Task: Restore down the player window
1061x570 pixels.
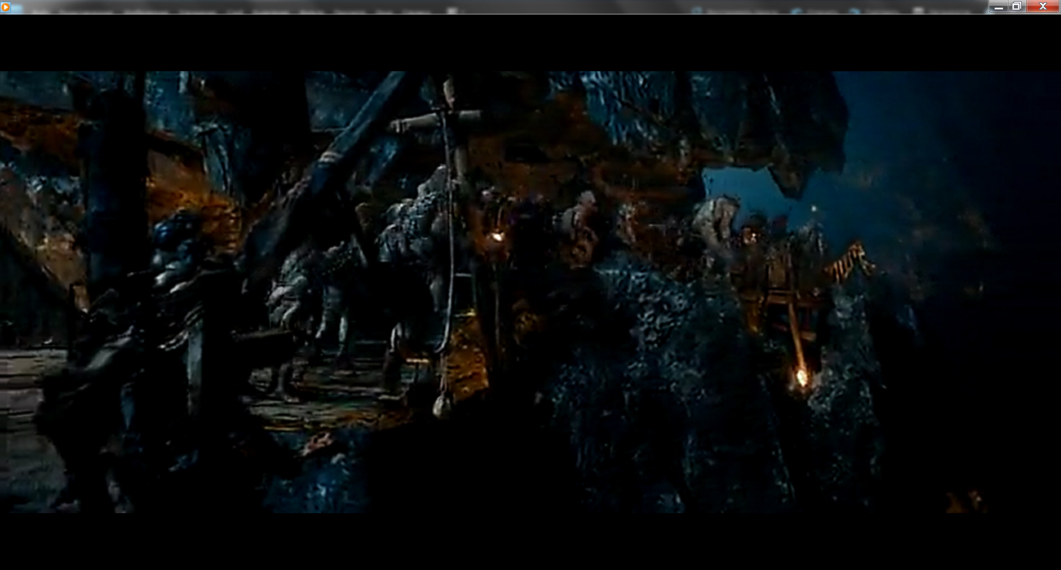Action: [x=1016, y=7]
